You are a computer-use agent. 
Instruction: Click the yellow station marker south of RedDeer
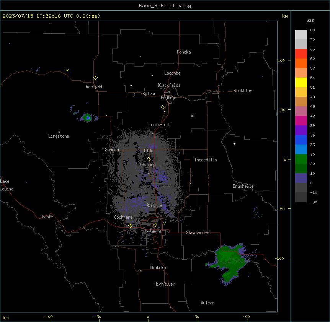point(163,107)
